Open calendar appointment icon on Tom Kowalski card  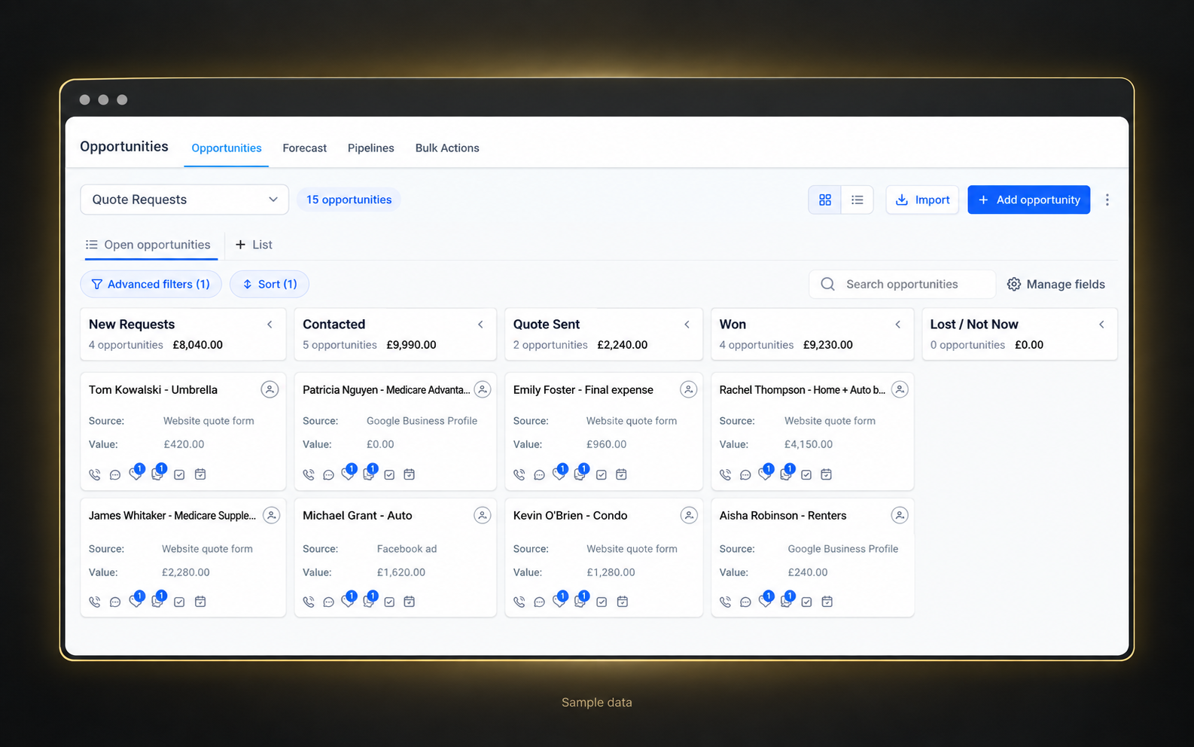tap(200, 474)
